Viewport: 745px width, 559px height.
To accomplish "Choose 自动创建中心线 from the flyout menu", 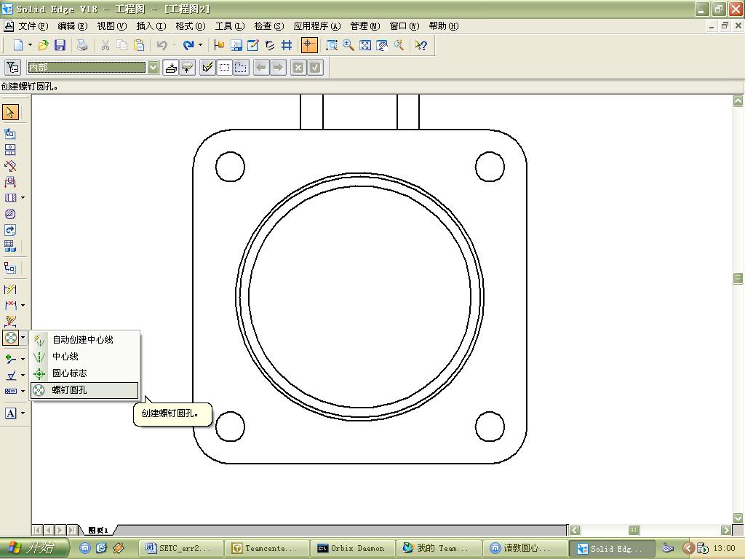I will [85, 340].
